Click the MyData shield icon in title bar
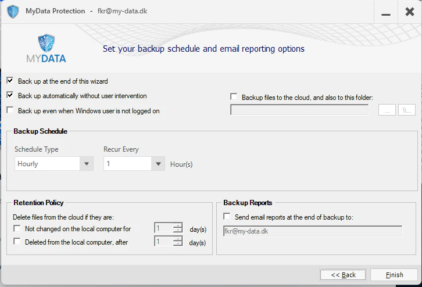422x287 pixels. [x=13, y=12]
